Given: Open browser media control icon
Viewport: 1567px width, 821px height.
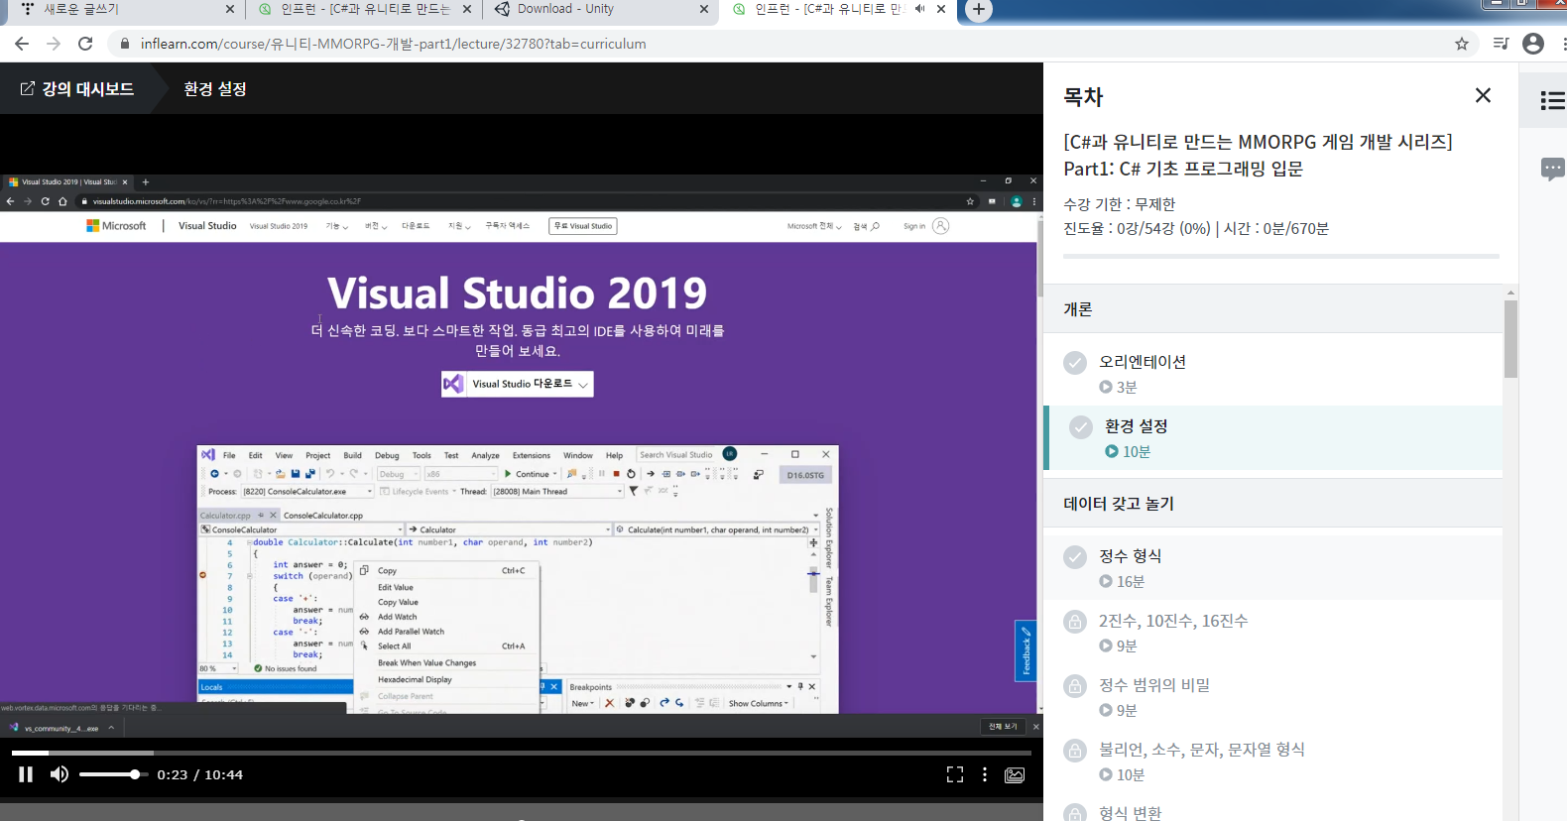Looking at the screenshot, I should tap(1501, 44).
